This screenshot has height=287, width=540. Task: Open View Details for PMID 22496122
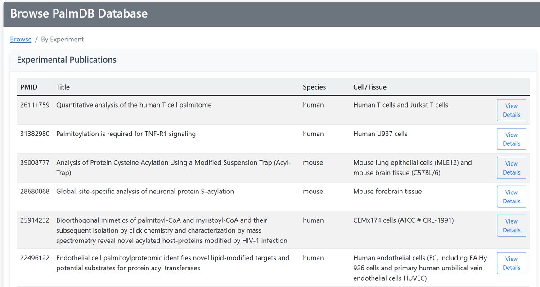click(511, 263)
